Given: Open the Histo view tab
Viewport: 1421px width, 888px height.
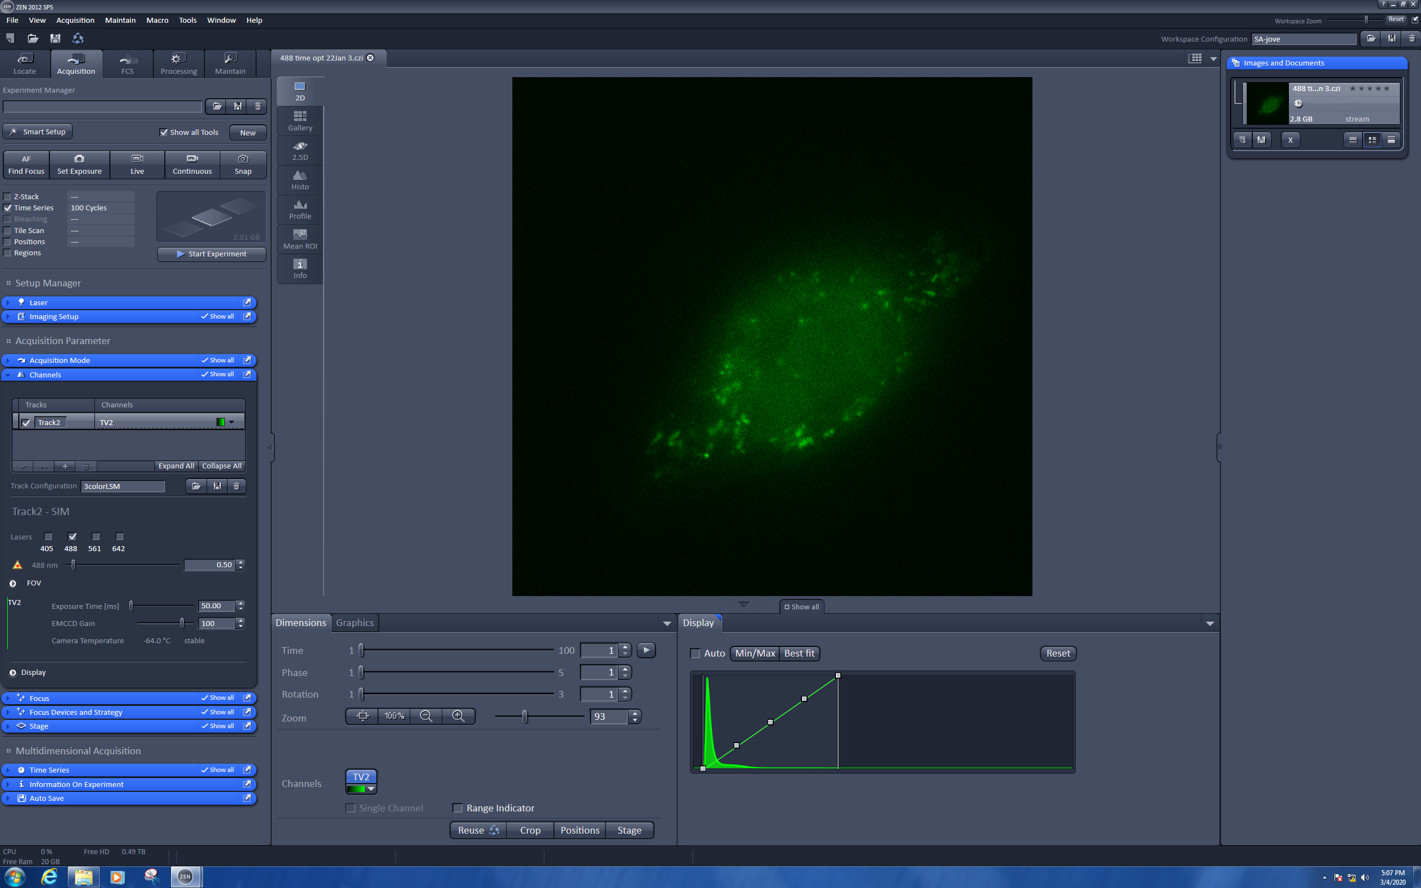Looking at the screenshot, I should point(300,180).
